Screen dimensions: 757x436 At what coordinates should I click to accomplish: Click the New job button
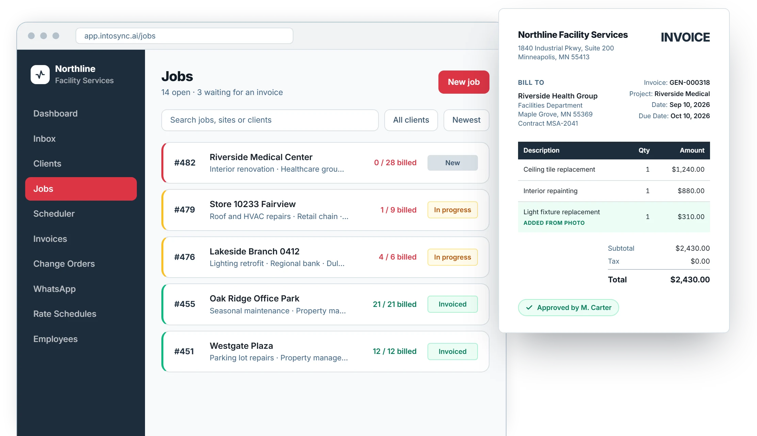(x=464, y=82)
